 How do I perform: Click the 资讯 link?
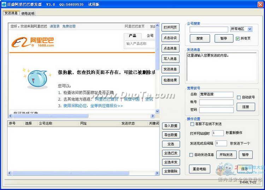[x=149, y=99]
